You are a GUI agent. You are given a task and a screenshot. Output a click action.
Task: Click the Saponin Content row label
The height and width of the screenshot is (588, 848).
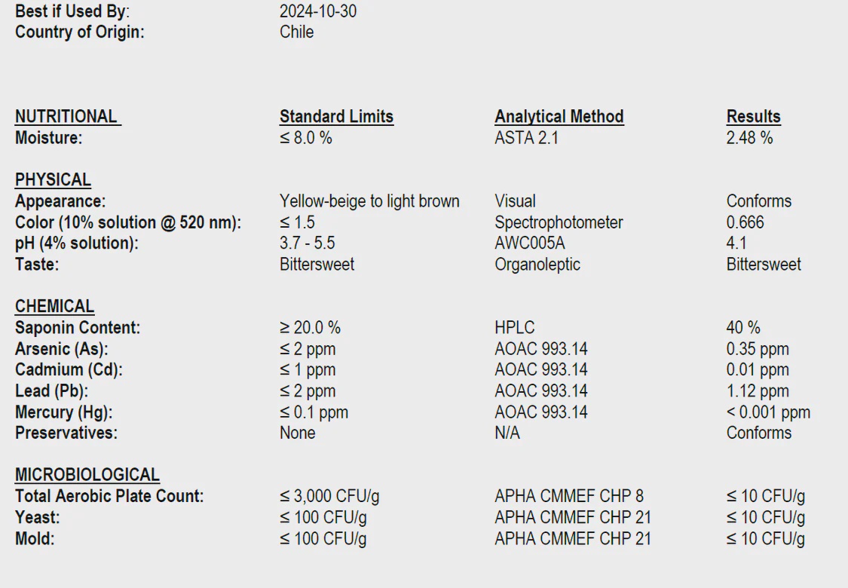(x=77, y=328)
